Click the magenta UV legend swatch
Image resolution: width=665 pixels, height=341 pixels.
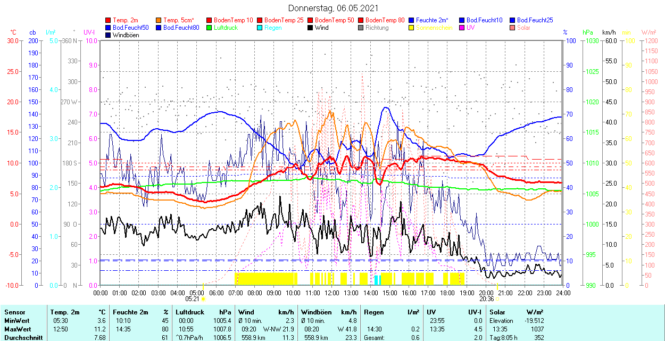point(462,28)
